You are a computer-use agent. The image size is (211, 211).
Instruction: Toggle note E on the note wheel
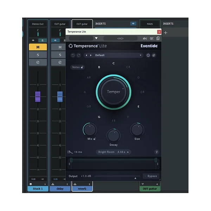pyautogui.click(x=139, y=107)
